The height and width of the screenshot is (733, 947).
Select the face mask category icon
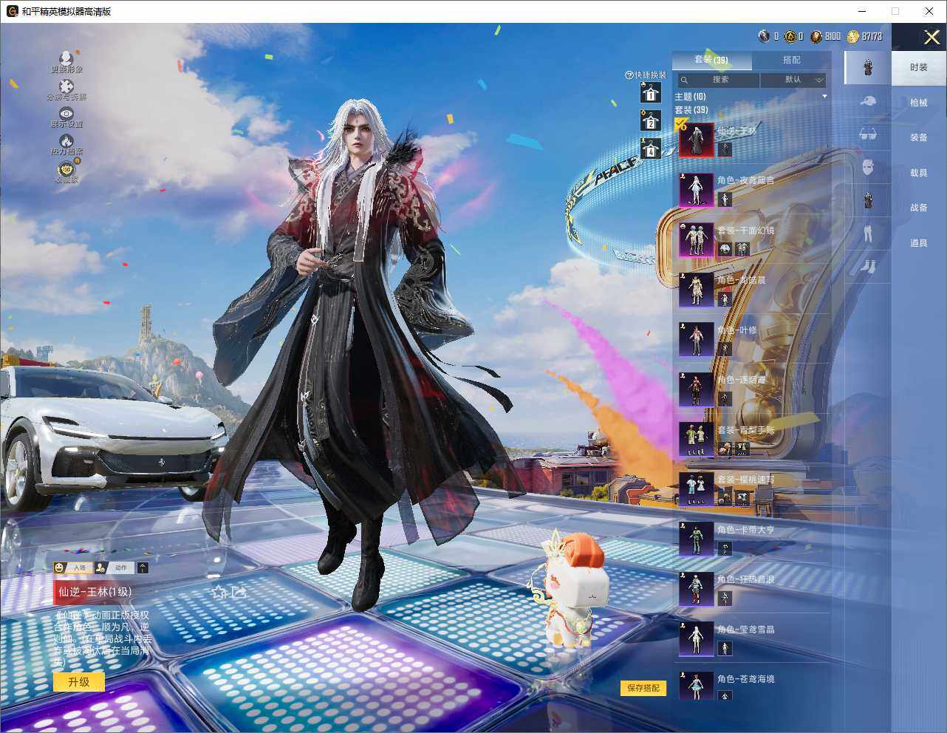coord(868,167)
